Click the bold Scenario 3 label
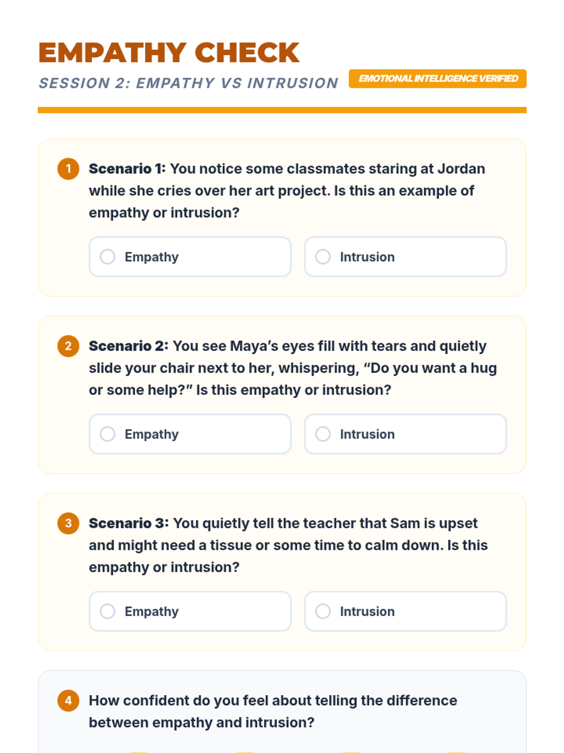This screenshot has height=753, width=564. pyautogui.click(x=128, y=523)
